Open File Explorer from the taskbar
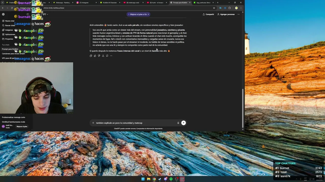Viewport: 325px width, 182px height. tap(149, 179)
